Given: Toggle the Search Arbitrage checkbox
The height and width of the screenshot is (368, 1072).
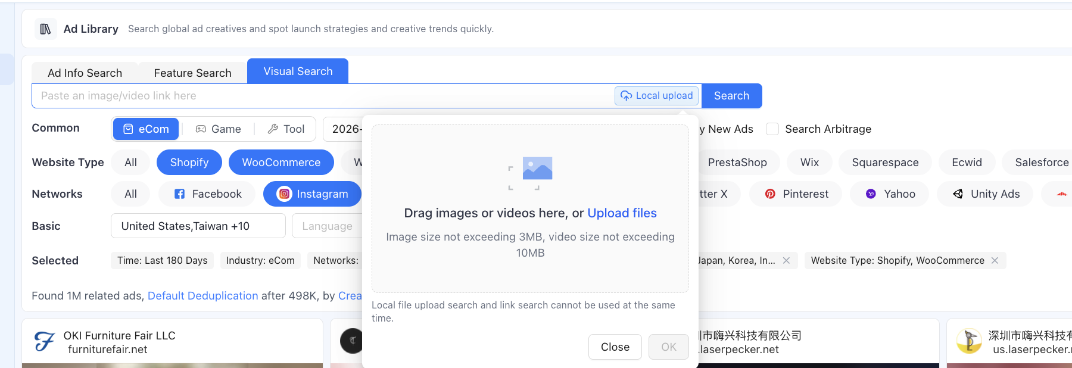Looking at the screenshot, I should [x=772, y=129].
